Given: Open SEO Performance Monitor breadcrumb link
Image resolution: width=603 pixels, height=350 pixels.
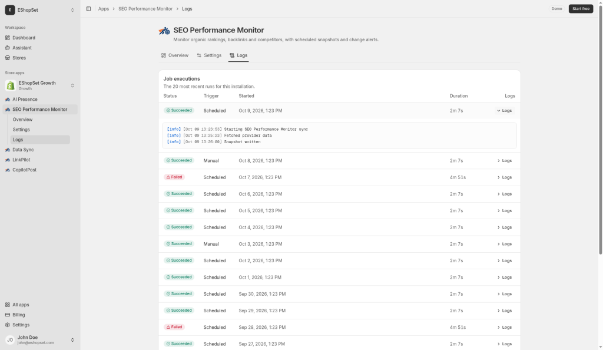Looking at the screenshot, I should click(145, 9).
